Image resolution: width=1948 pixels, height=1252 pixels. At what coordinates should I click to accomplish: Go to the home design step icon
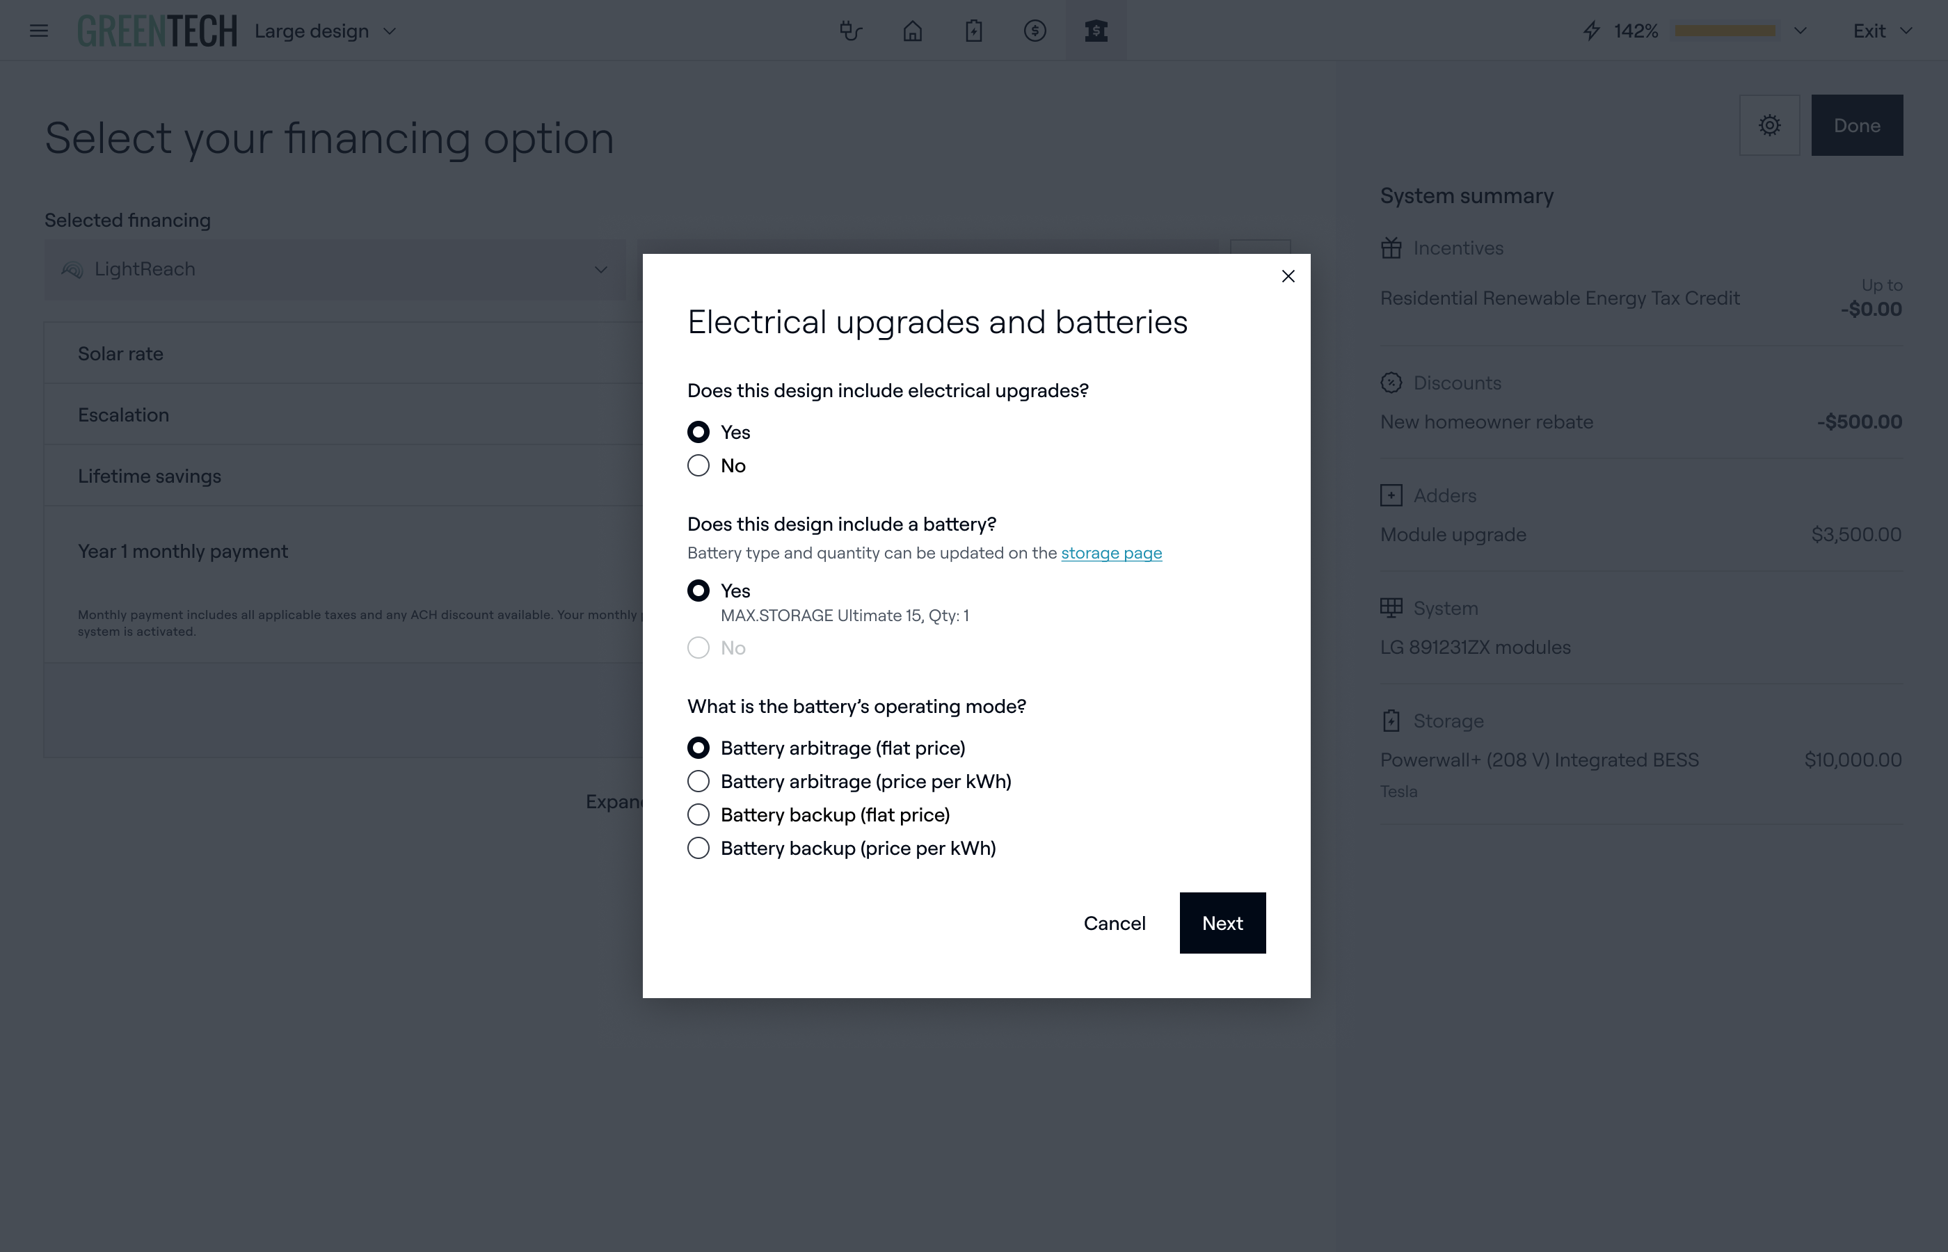coord(912,31)
